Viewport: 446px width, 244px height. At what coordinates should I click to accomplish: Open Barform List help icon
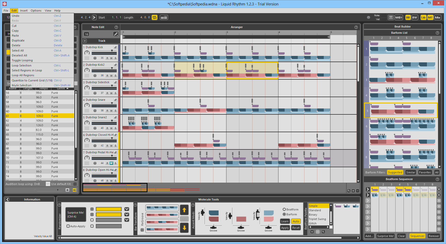pyautogui.click(x=437, y=33)
